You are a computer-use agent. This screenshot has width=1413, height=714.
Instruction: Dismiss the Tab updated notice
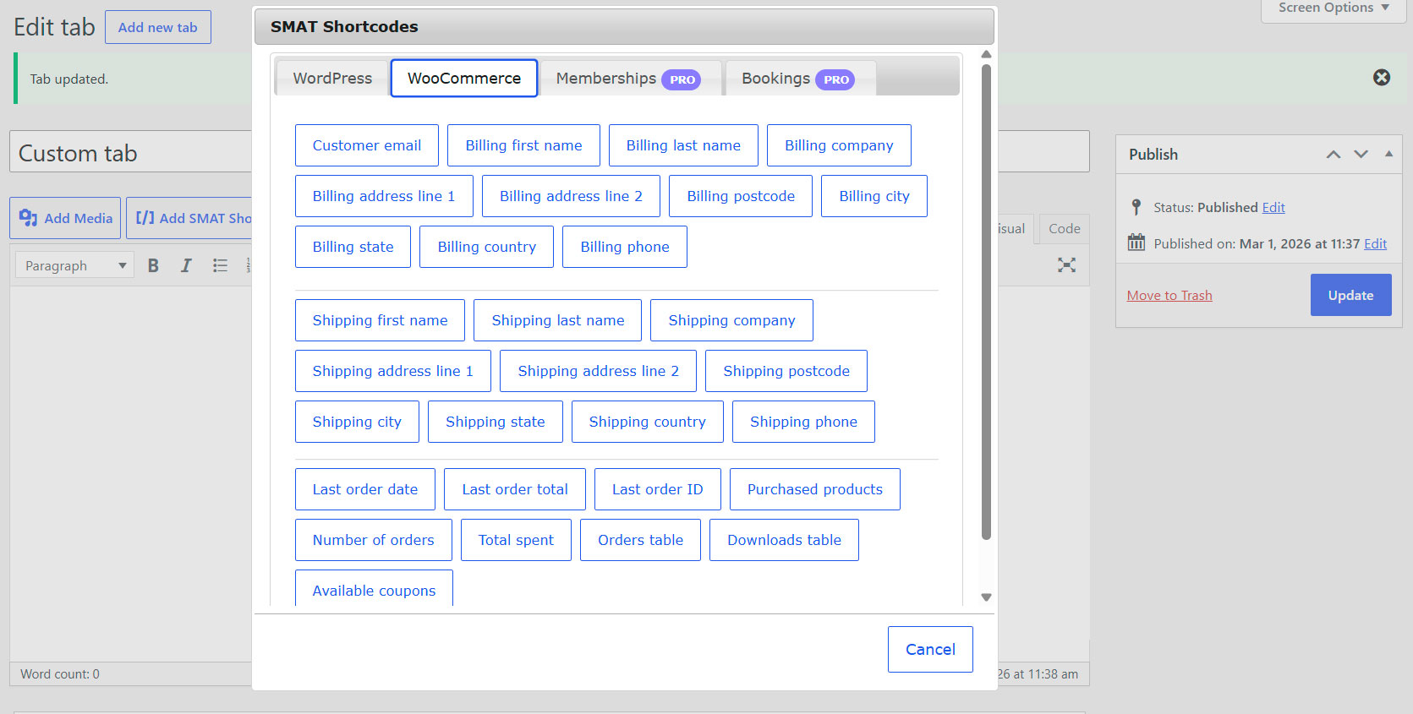tap(1382, 78)
